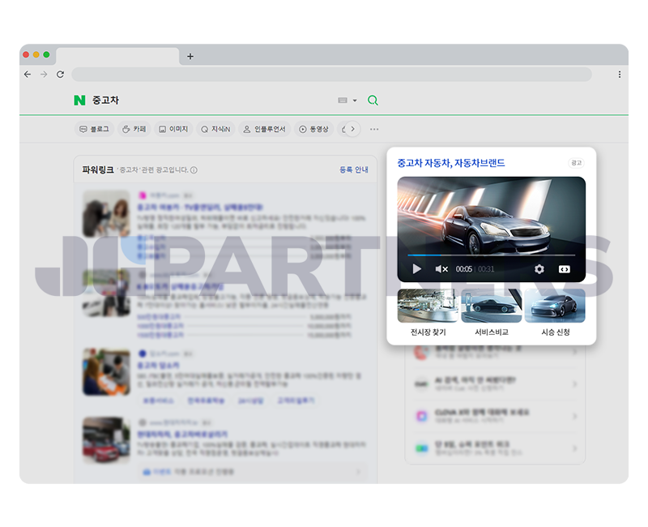Viewport: 648px width, 527px height.
Task: Click the search magnifier icon
Action: pos(372,100)
